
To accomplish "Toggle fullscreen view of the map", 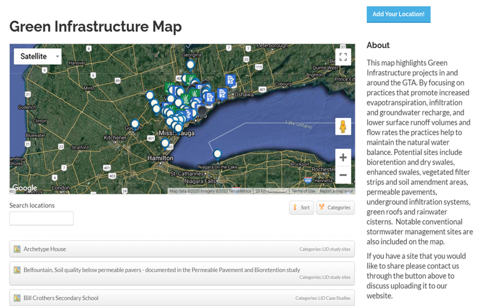I will (343, 57).
